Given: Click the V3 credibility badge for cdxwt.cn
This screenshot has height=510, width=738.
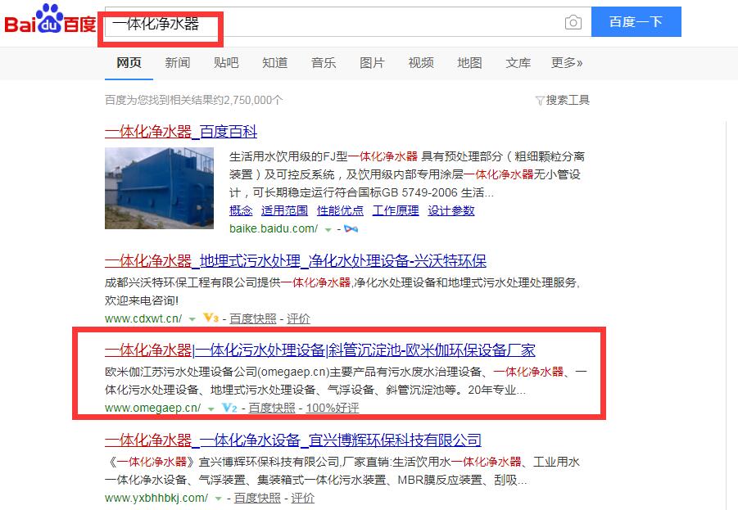Looking at the screenshot, I should click(211, 318).
